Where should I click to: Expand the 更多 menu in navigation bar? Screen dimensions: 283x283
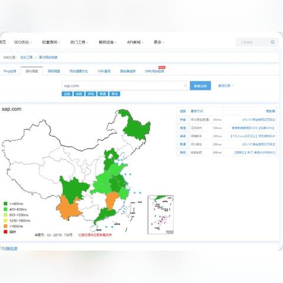click(159, 42)
